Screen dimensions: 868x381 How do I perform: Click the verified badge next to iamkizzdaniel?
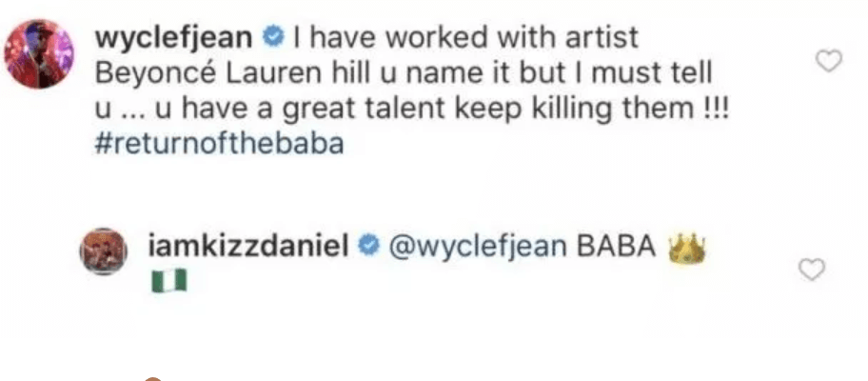(x=368, y=247)
